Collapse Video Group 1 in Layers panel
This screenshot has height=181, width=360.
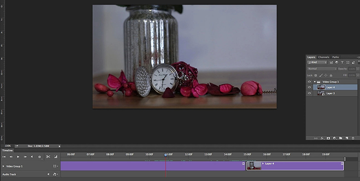pyautogui.click(x=314, y=82)
